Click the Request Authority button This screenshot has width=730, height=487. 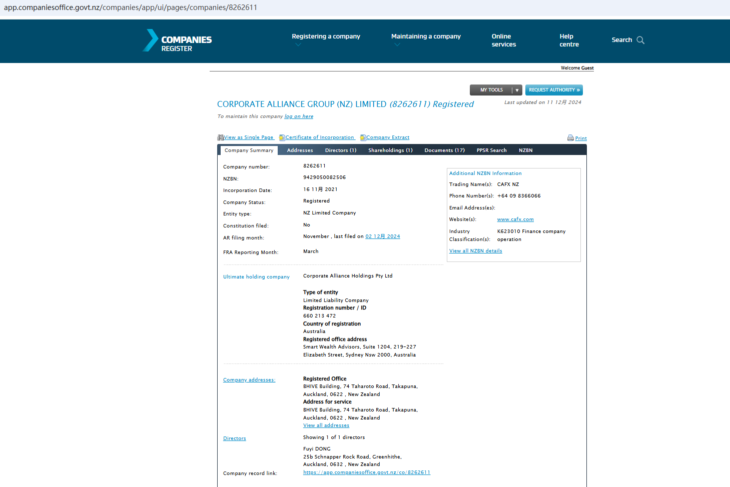[x=554, y=90]
